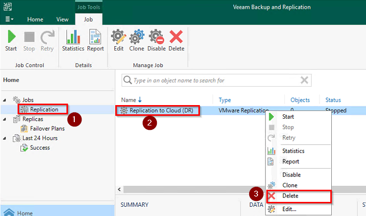Clear the search with the X button
The image size is (366, 216).
pyautogui.click(x=304, y=80)
